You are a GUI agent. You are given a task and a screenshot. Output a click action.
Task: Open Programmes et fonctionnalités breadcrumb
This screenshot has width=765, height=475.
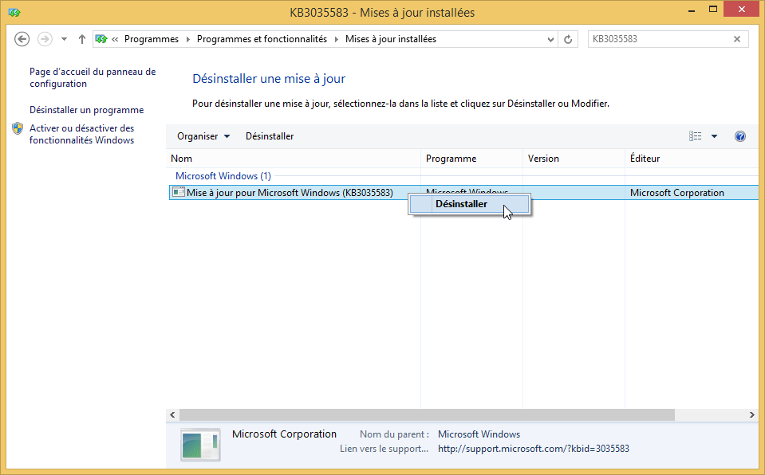point(262,39)
